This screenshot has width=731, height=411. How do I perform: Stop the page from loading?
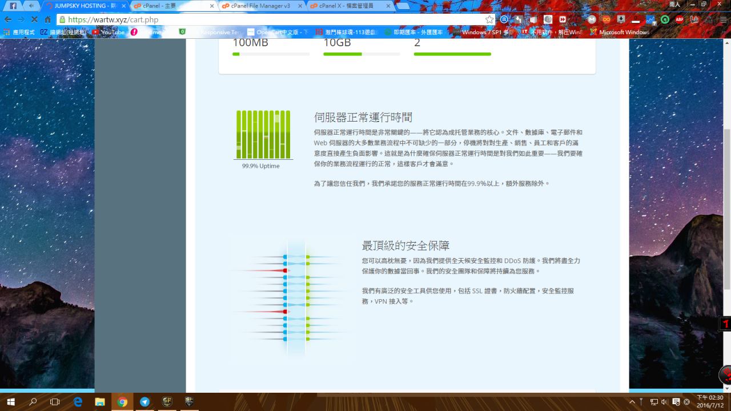click(34, 19)
